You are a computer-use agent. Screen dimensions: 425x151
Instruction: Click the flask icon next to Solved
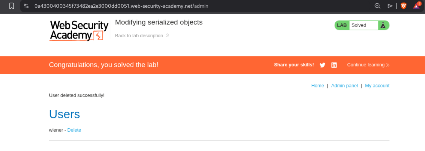click(383, 25)
